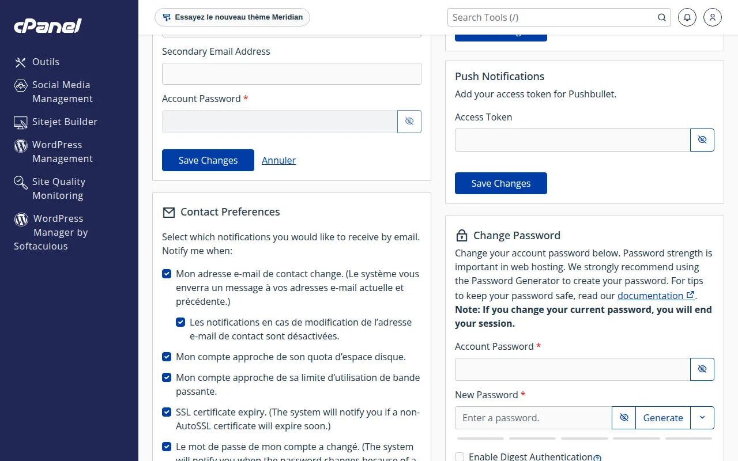
Task: Toggle New Password visibility eye icon
Action: (x=624, y=418)
